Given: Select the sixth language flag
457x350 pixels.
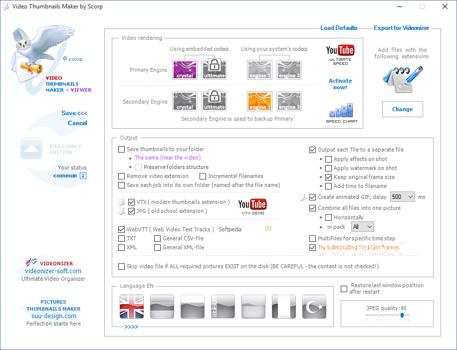Looking at the screenshot, I should point(284,306).
